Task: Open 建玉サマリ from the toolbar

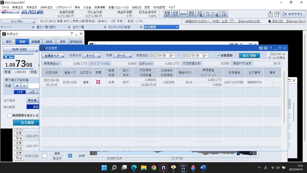Action: [192, 14]
